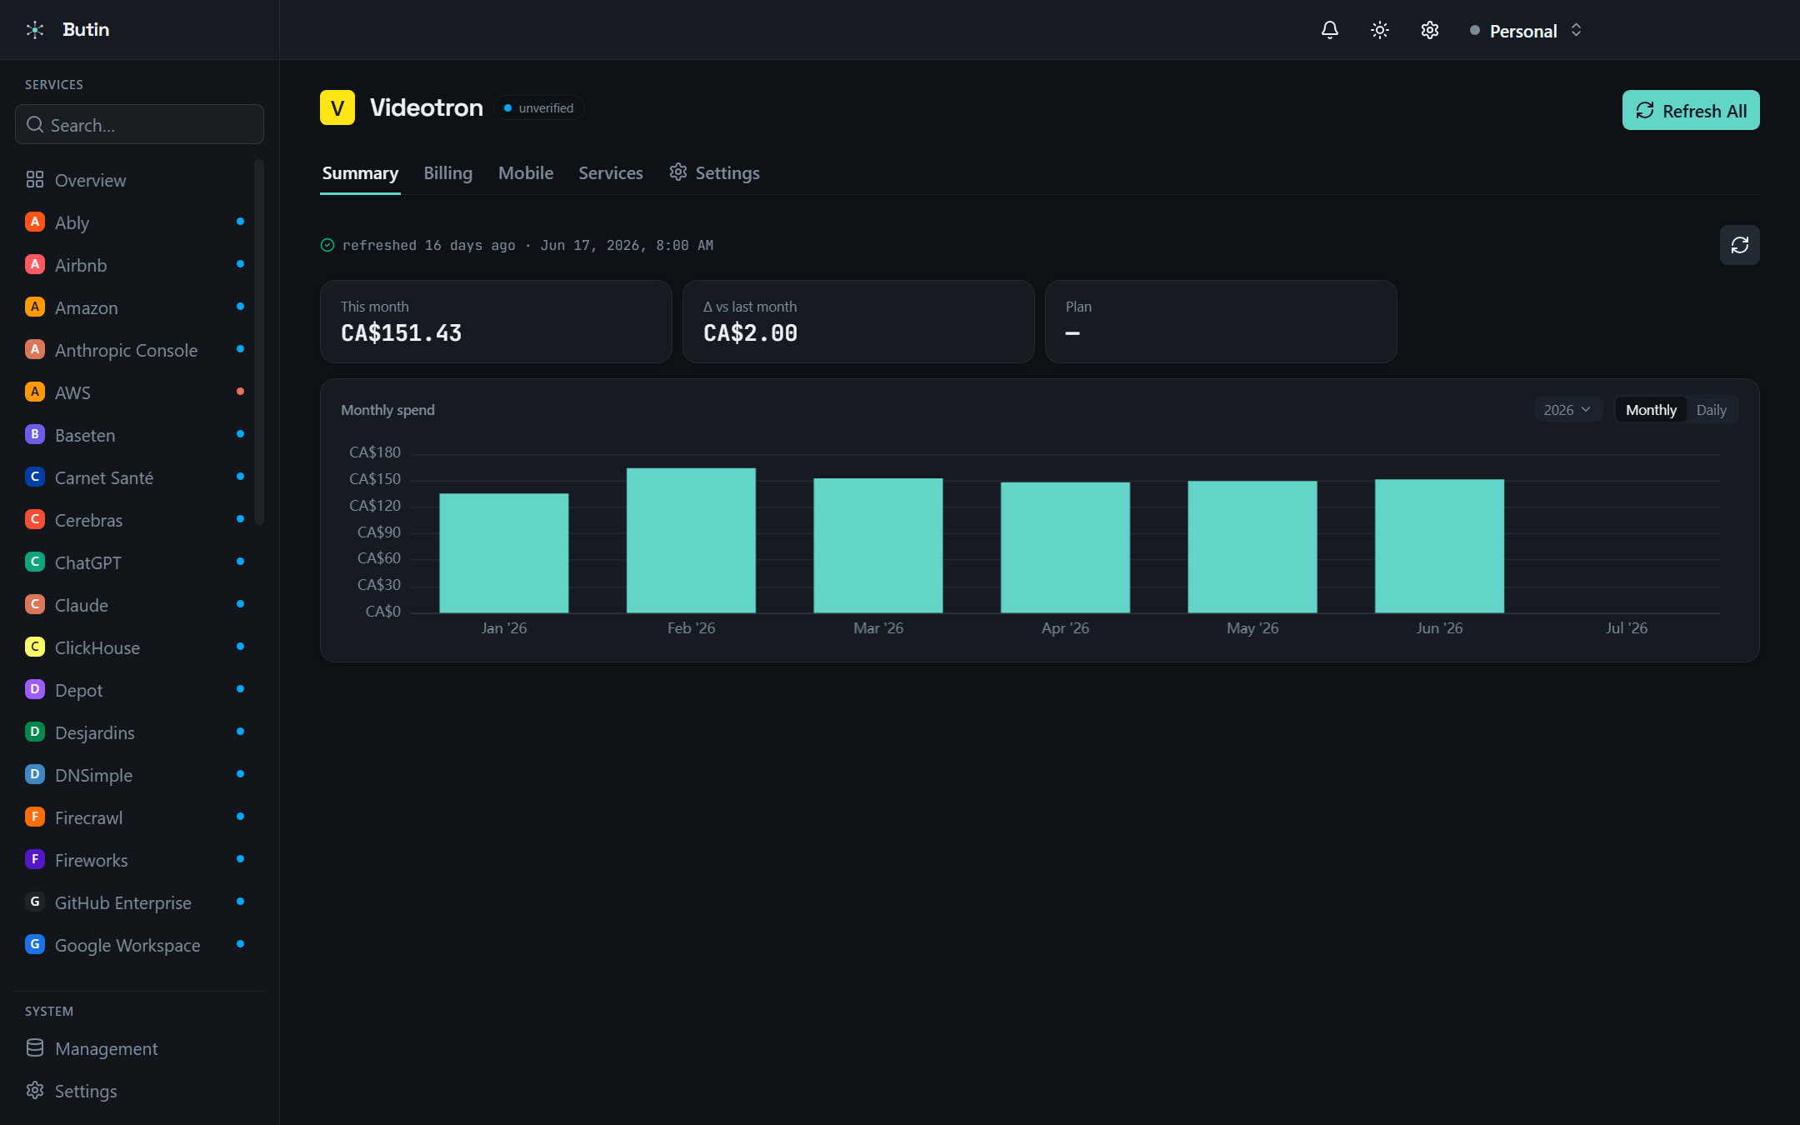Image resolution: width=1800 pixels, height=1125 pixels.
Task: Click the Monthly spend heading
Action: tap(387, 410)
